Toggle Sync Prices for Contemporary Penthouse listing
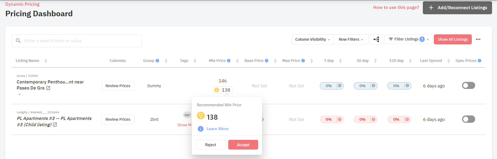497x159 pixels. (x=469, y=86)
